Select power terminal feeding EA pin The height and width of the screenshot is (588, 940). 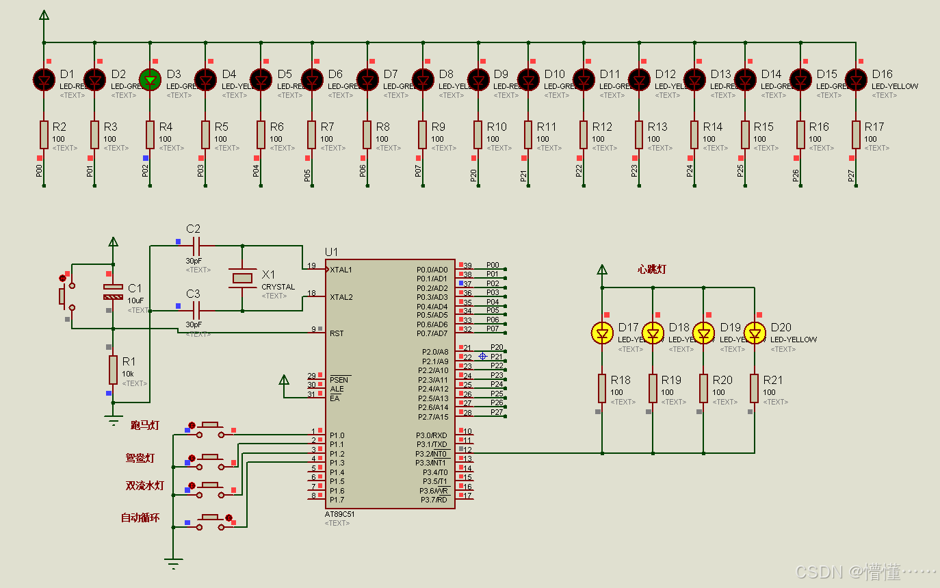(285, 381)
